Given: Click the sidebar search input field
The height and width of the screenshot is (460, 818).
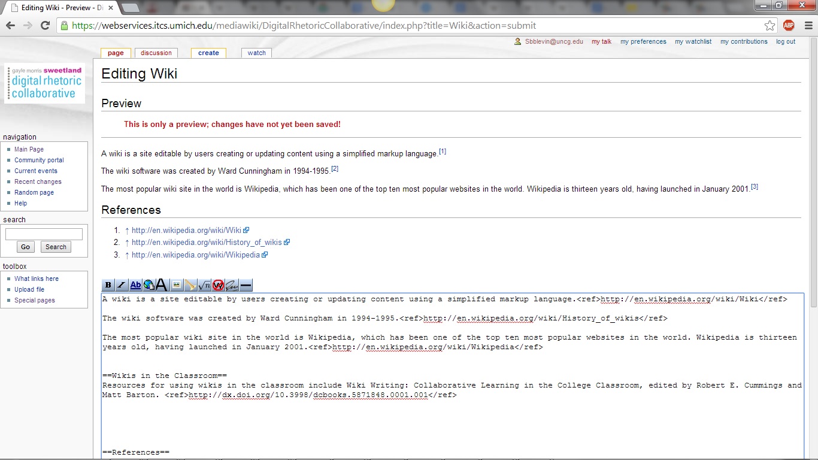Looking at the screenshot, I should (x=44, y=234).
